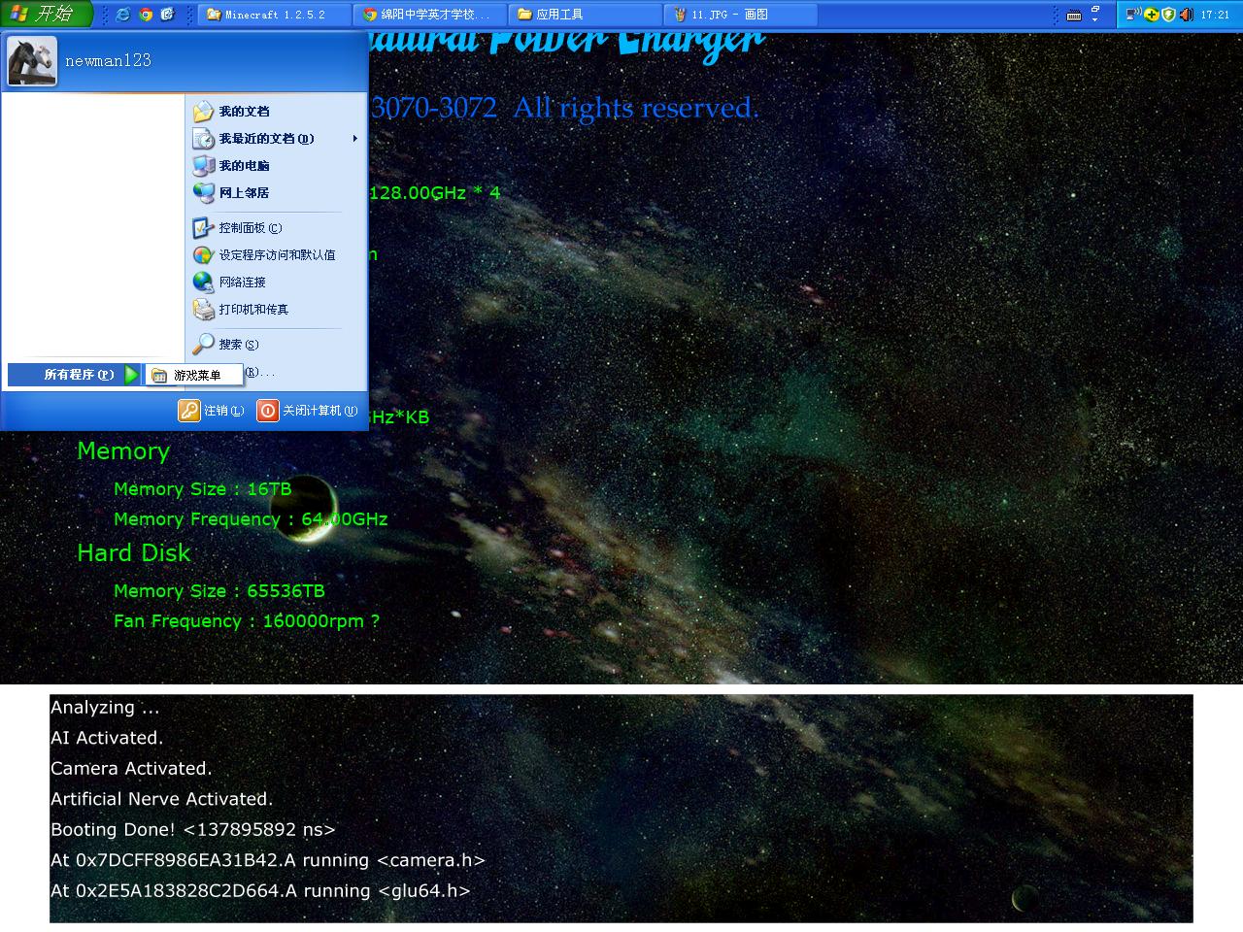The width and height of the screenshot is (1243, 932).
Task: Click the 关闭计算机 shut down button
Action: pos(307,411)
